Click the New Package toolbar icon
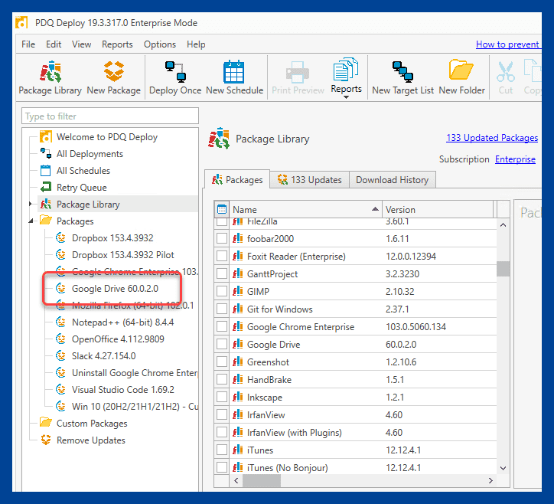The width and height of the screenshot is (554, 504). pyautogui.click(x=114, y=71)
